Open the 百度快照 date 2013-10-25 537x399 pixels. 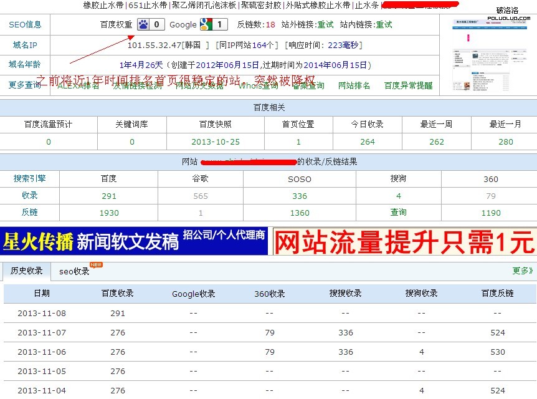216,142
